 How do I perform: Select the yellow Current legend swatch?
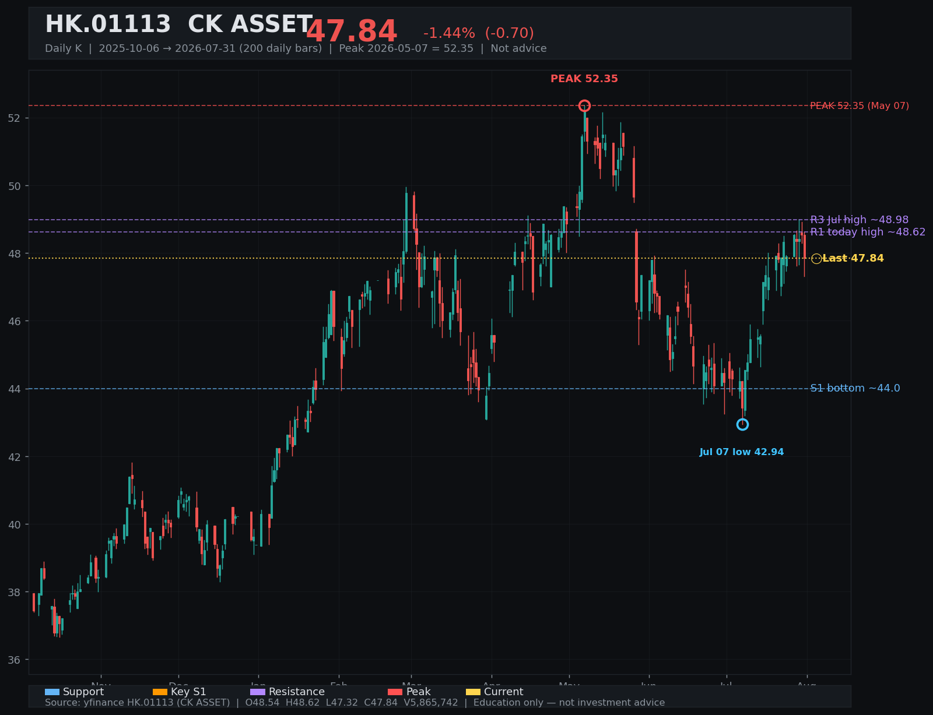tap(473, 692)
